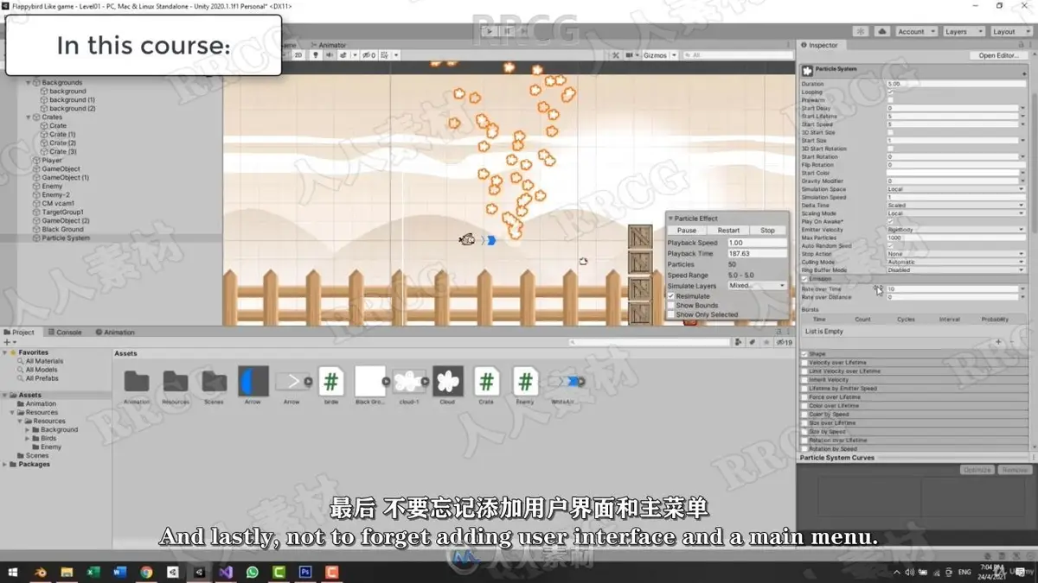Switch to the Console tab
This screenshot has width=1038, height=583.
pos(66,333)
